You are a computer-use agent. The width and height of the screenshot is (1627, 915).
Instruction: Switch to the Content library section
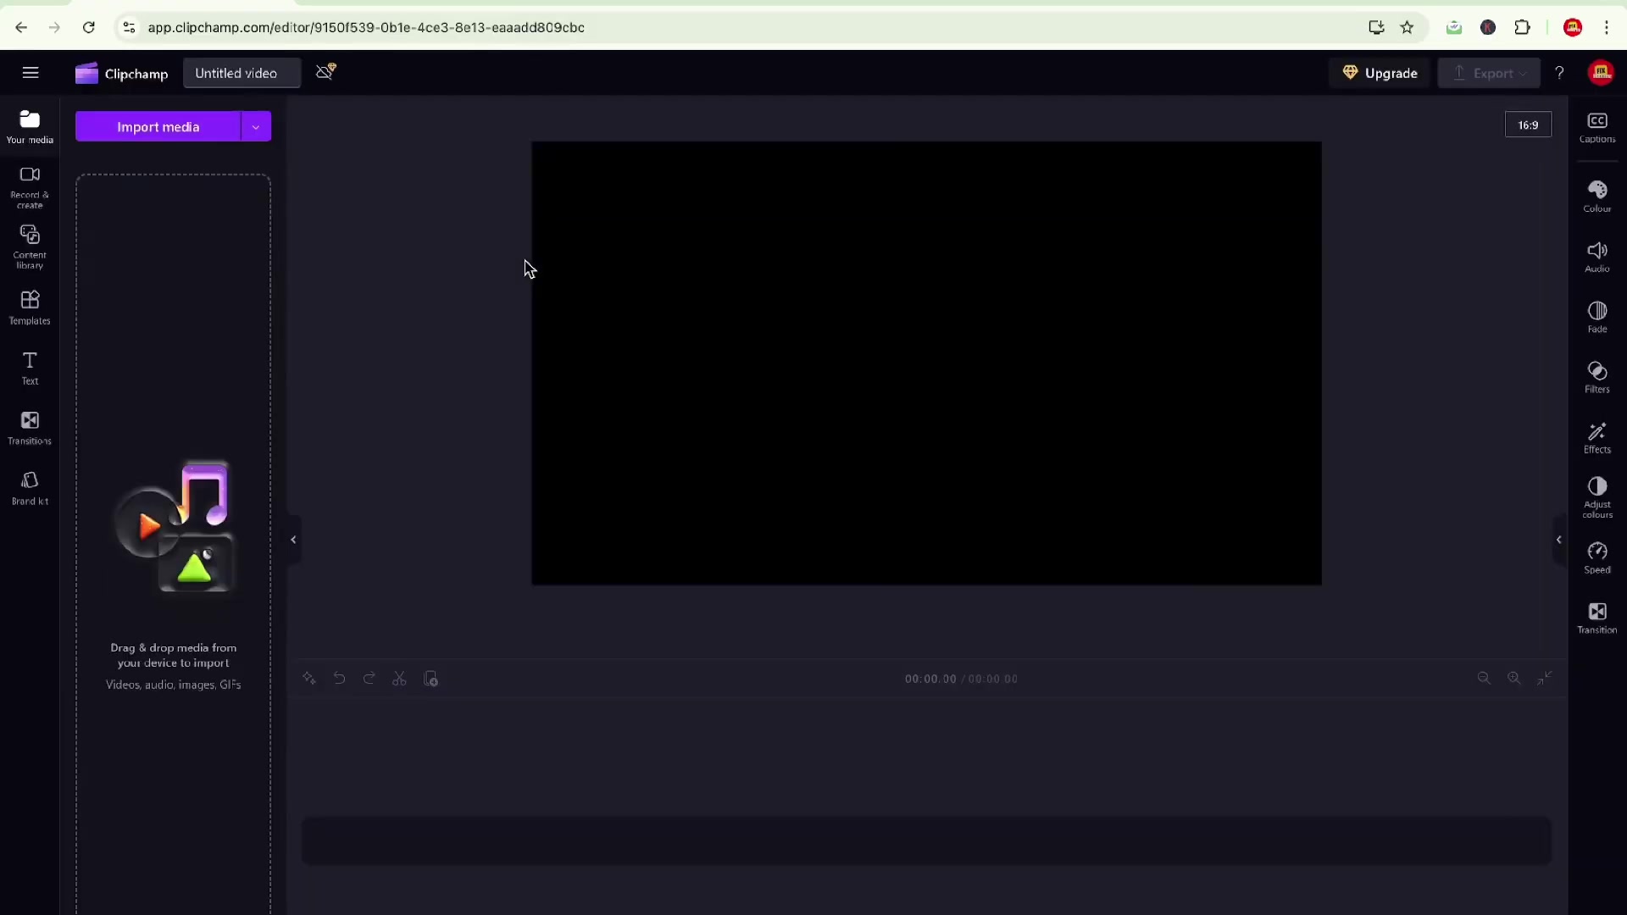point(30,245)
